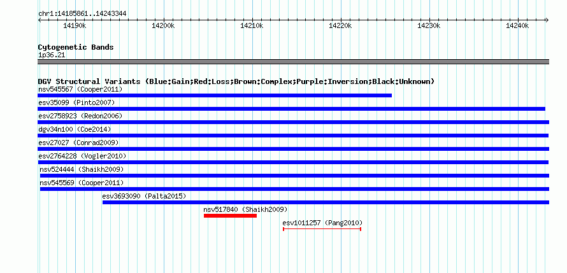Open the esv35099 (Pinto2007) label
The height and width of the screenshot is (273, 567).
(x=76, y=102)
